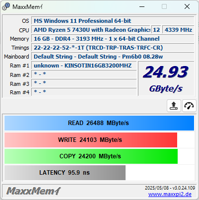Viewport: 199px width, 200px height.
Task: Minimize the MaxxMem window
Action: [x=142, y=7]
